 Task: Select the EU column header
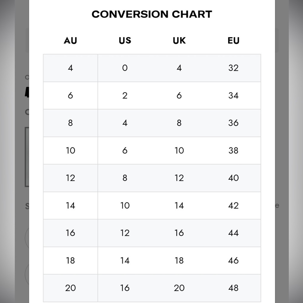point(233,41)
